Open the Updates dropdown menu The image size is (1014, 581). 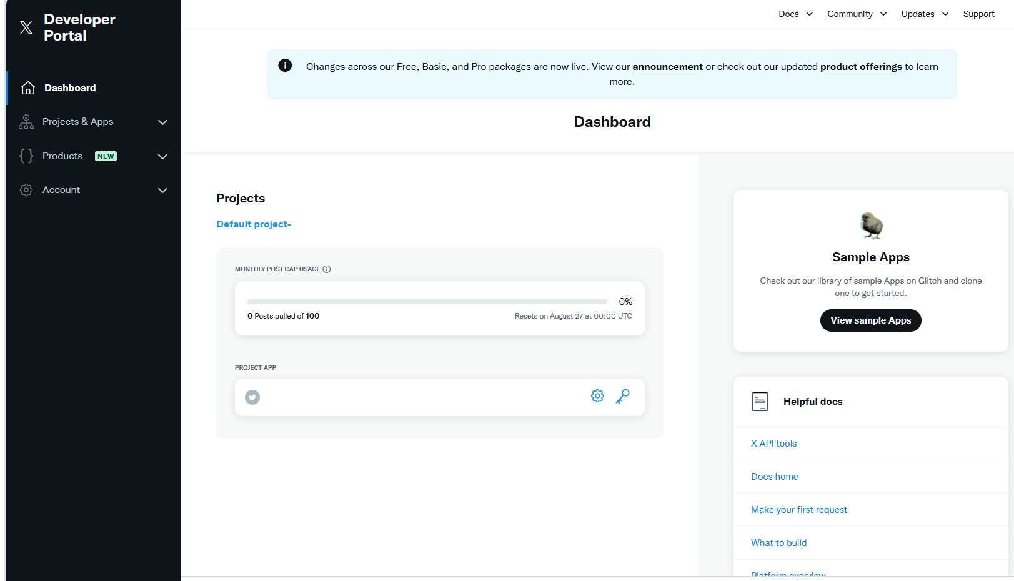tap(925, 14)
